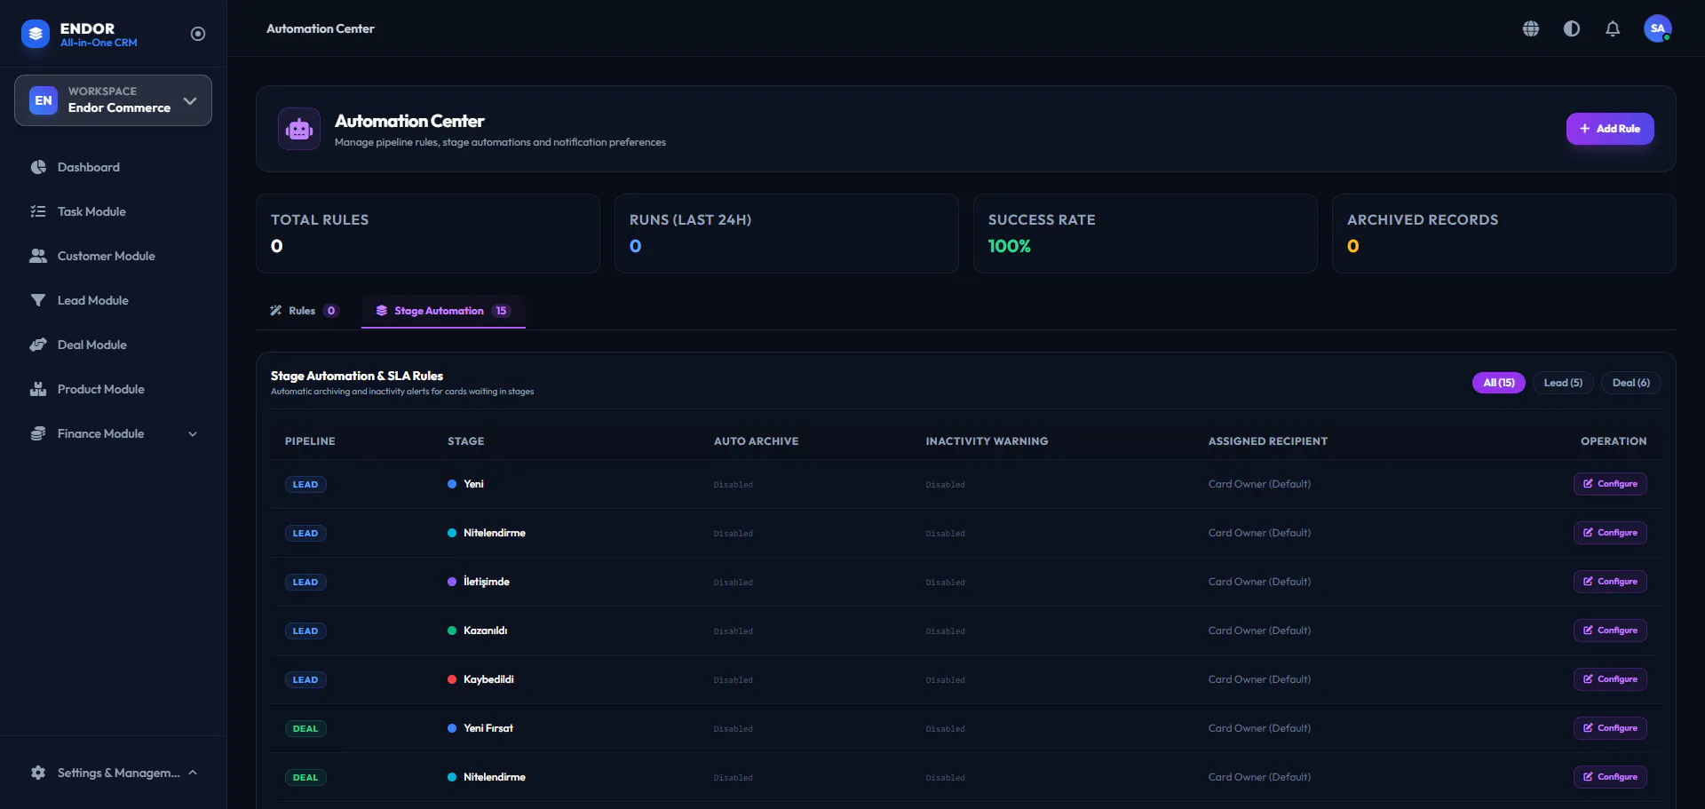
Task: Click the Settings gear icon in sidebar
Action: click(38, 773)
